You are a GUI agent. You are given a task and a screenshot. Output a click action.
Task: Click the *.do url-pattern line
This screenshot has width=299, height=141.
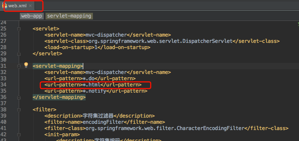(x=90, y=78)
